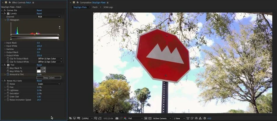
Task: Open the Noise type Grain dropdown
Action: (x=49, y=84)
